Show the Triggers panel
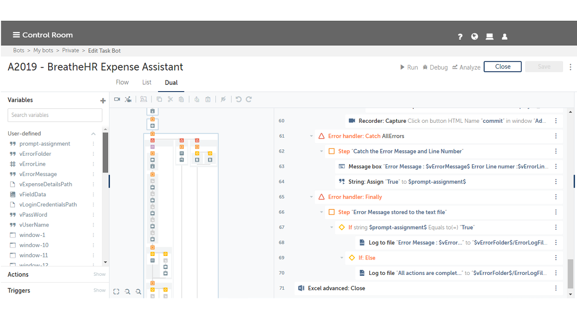The image size is (577, 325). point(100,290)
